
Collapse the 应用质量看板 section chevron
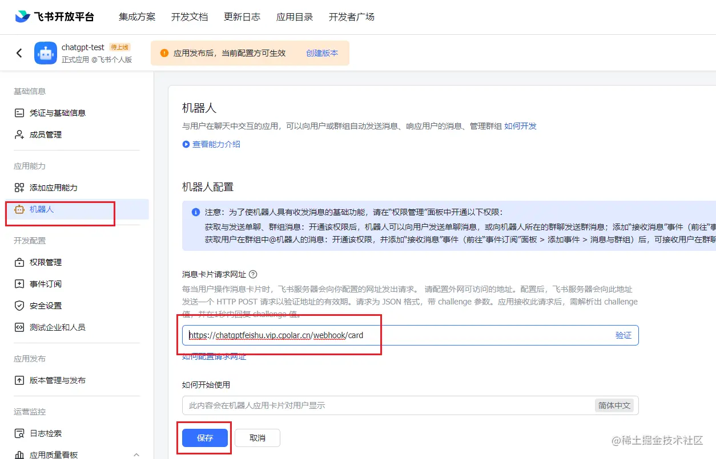pos(136,454)
